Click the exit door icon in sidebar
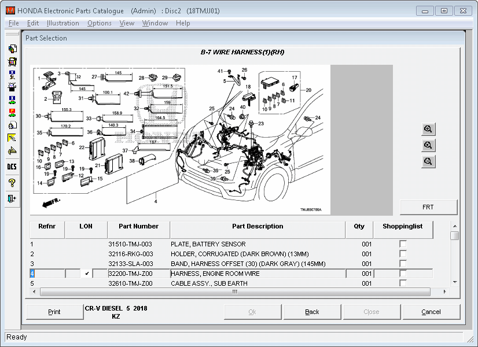The width and height of the screenshot is (478, 347). [x=12, y=198]
